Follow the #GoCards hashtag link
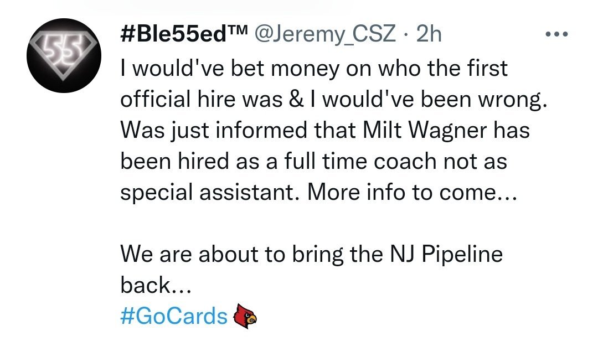598x346 pixels. pos(173,316)
